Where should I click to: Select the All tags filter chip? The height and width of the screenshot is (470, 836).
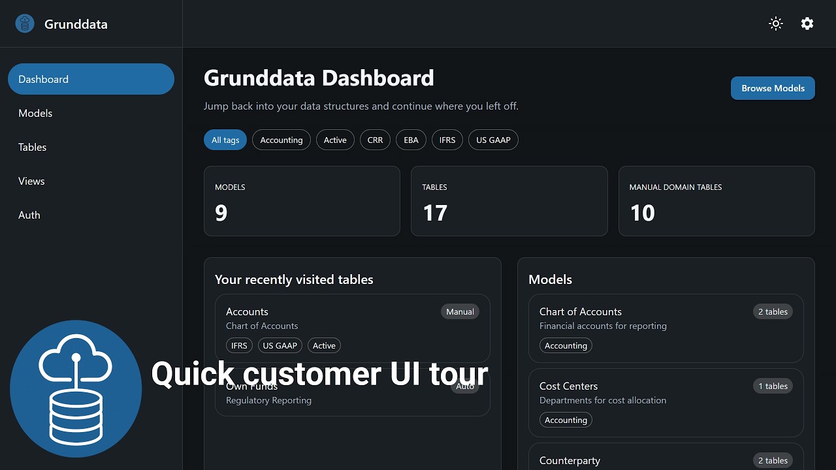(x=225, y=140)
